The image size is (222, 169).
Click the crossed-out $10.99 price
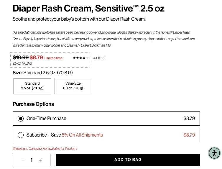point(21,58)
